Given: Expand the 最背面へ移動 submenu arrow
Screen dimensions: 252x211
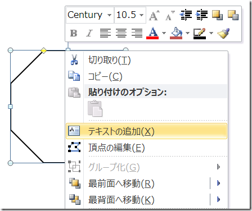Looking at the screenshot, I should (218, 200).
